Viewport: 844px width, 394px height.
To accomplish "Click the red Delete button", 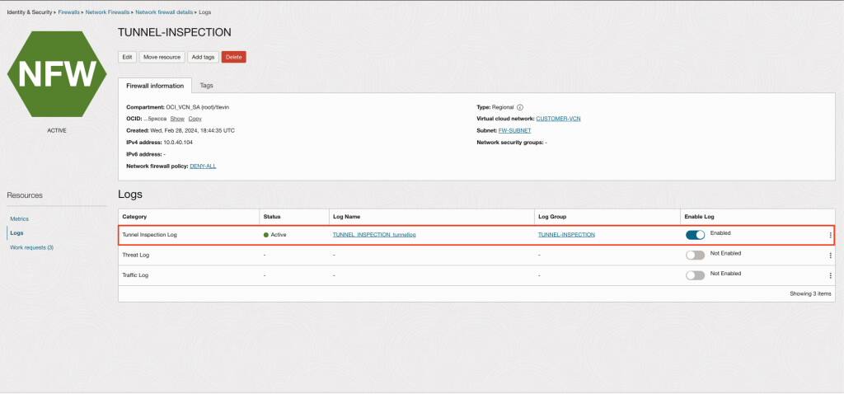I will [x=233, y=57].
